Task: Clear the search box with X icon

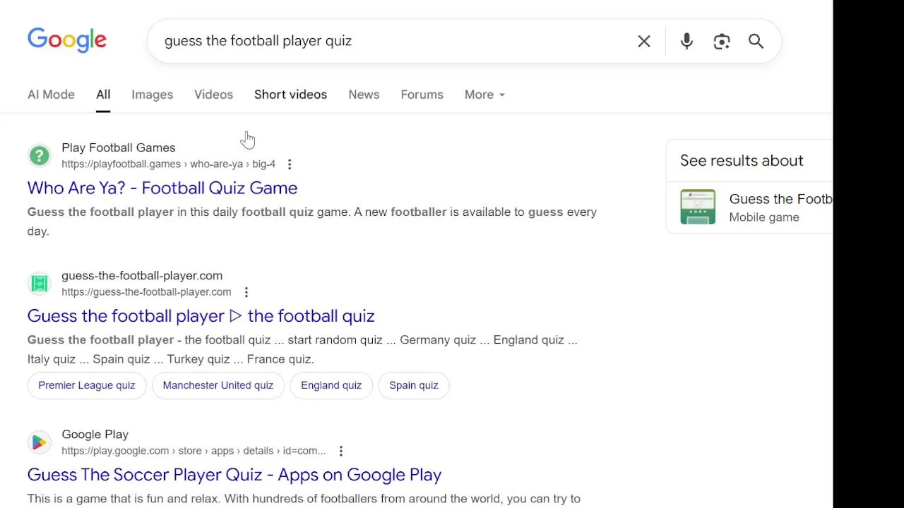Action: pyautogui.click(x=644, y=42)
